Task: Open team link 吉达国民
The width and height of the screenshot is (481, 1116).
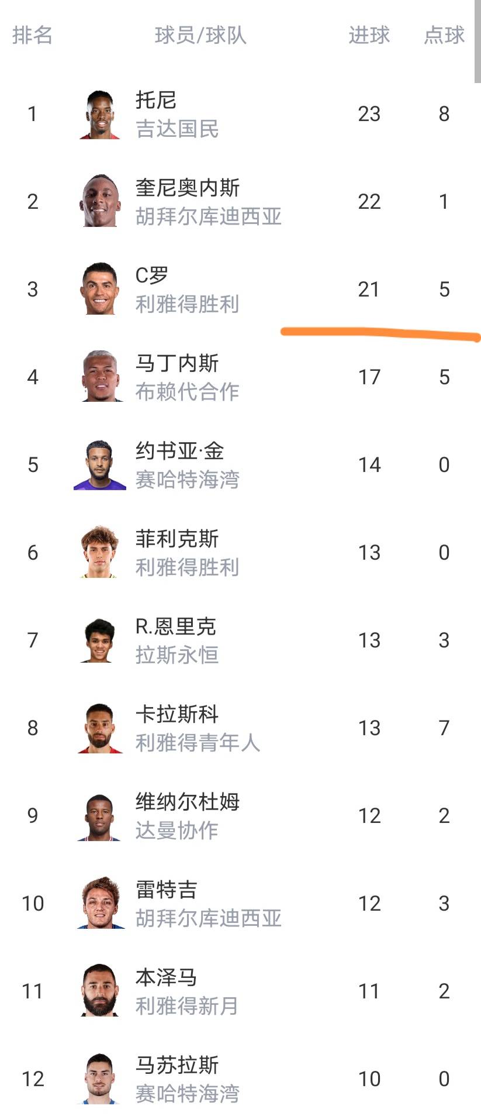Action: (x=177, y=129)
